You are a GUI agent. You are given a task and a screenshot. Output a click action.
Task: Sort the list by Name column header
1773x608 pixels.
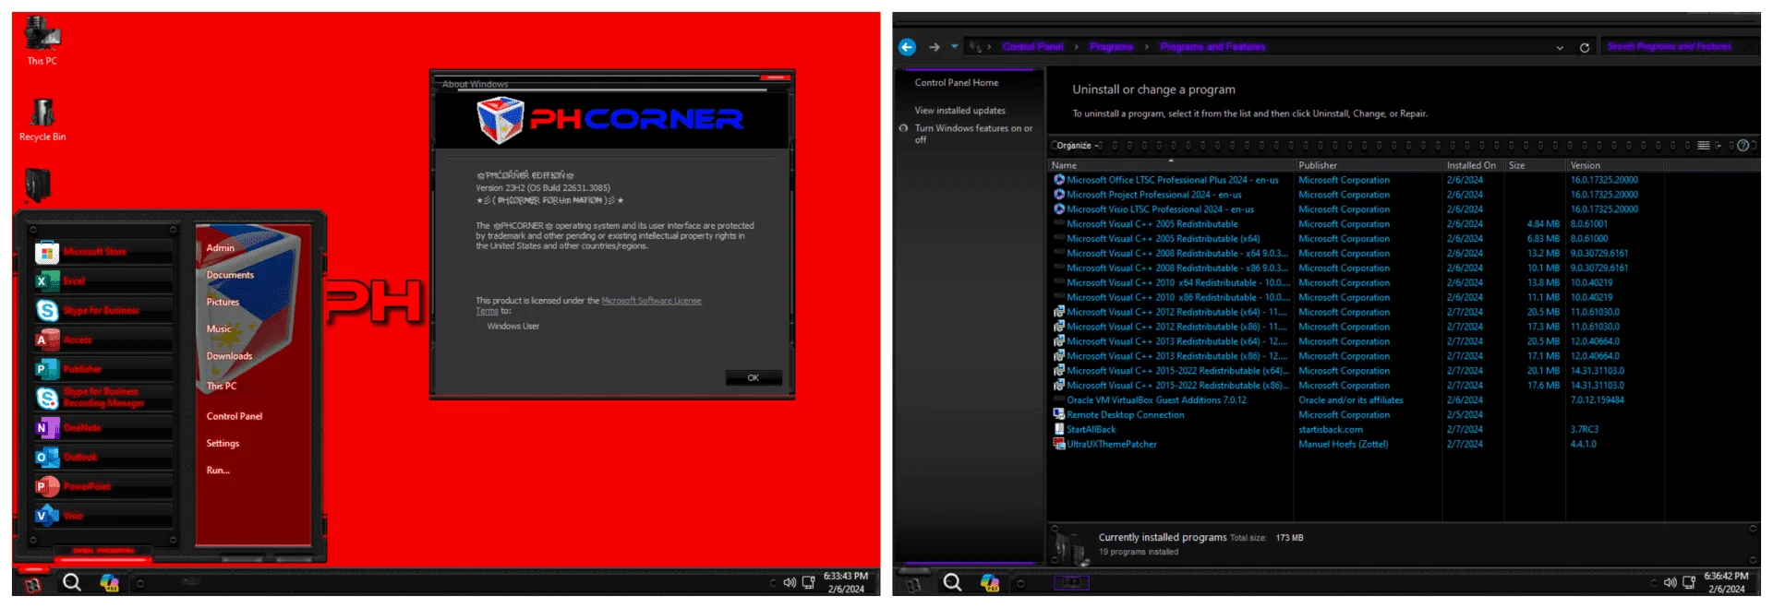point(1170,165)
